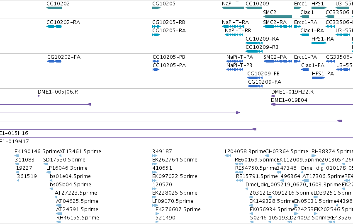
Task: Click the Ercc1 gene arrow
Action: (297, 8)
